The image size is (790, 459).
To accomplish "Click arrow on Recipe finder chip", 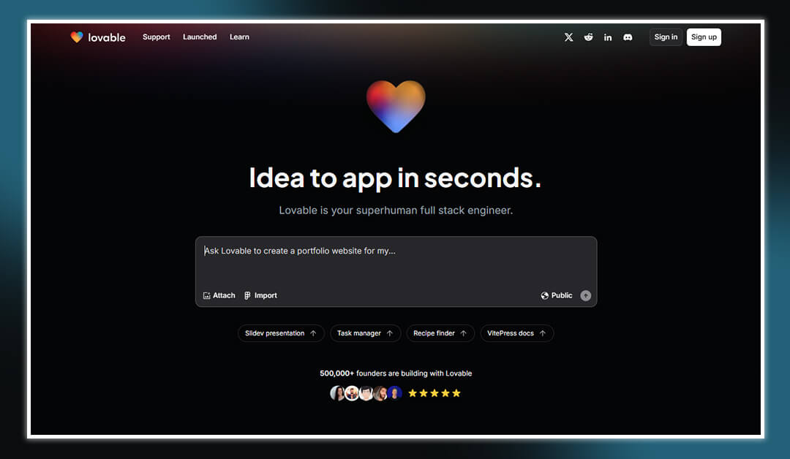I will click(x=463, y=333).
